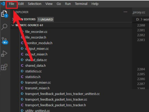The width and height of the screenshot is (149, 112).
Task: Expand the Open Editors section
Action: point(13,19)
